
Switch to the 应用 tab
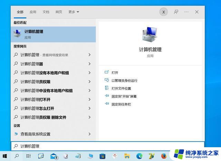tap(33, 12)
